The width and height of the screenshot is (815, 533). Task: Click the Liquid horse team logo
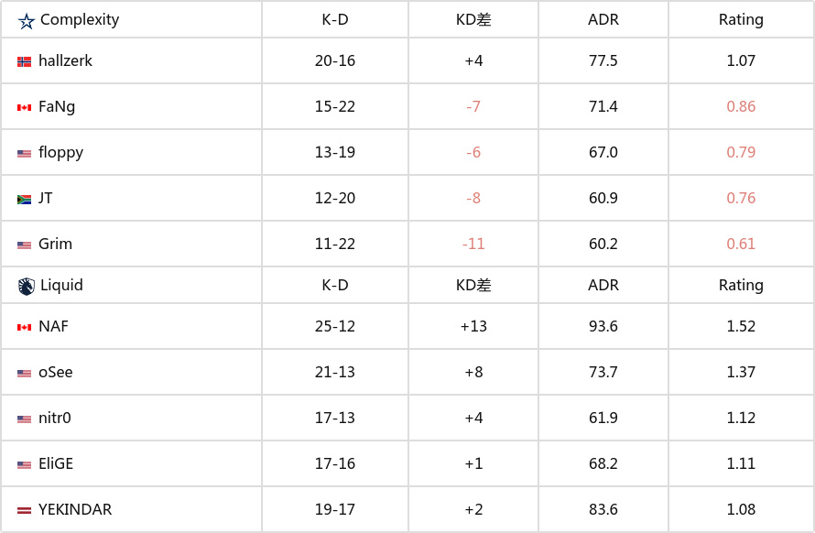click(26, 286)
